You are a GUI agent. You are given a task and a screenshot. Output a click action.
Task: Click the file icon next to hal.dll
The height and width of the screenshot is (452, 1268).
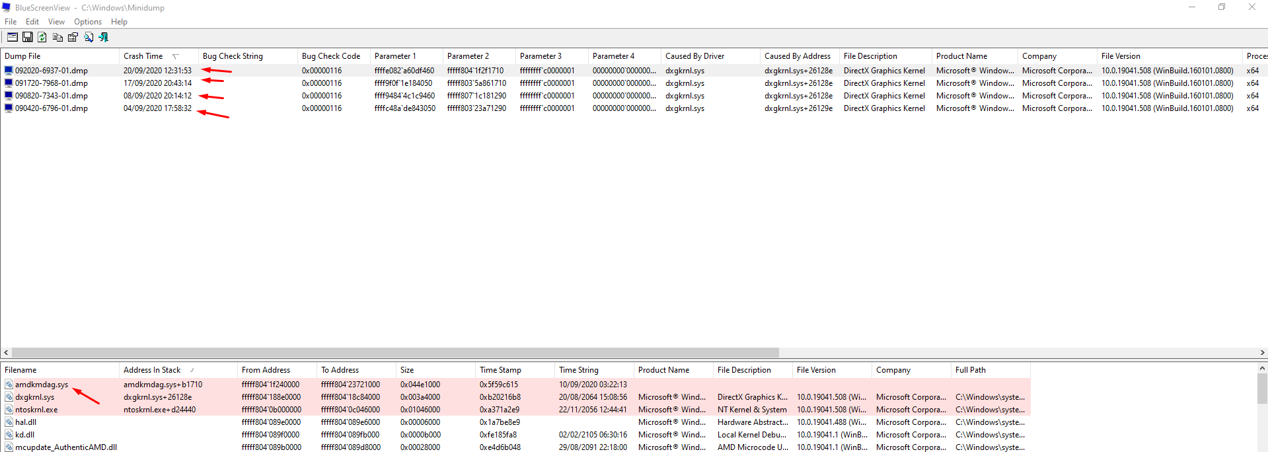coord(9,422)
